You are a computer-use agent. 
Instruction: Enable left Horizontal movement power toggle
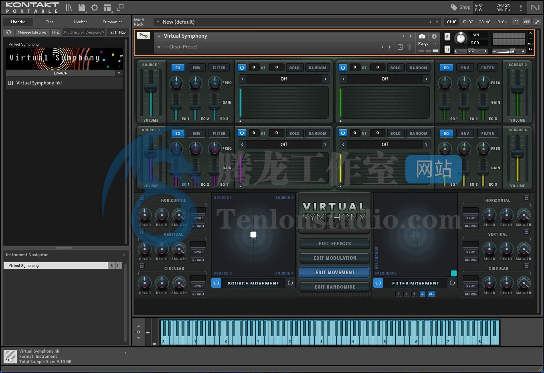coord(142,198)
